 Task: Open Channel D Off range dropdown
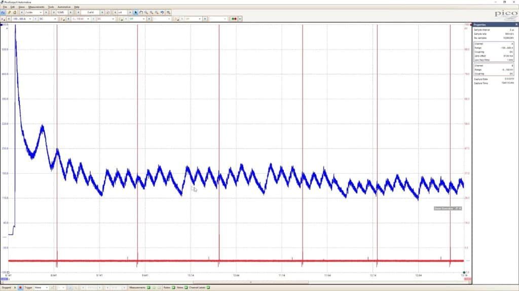pos(193,19)
